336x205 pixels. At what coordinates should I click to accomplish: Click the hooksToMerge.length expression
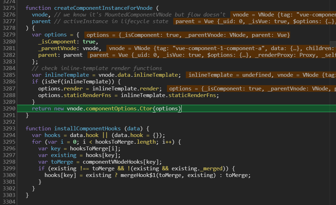point(125,142)
